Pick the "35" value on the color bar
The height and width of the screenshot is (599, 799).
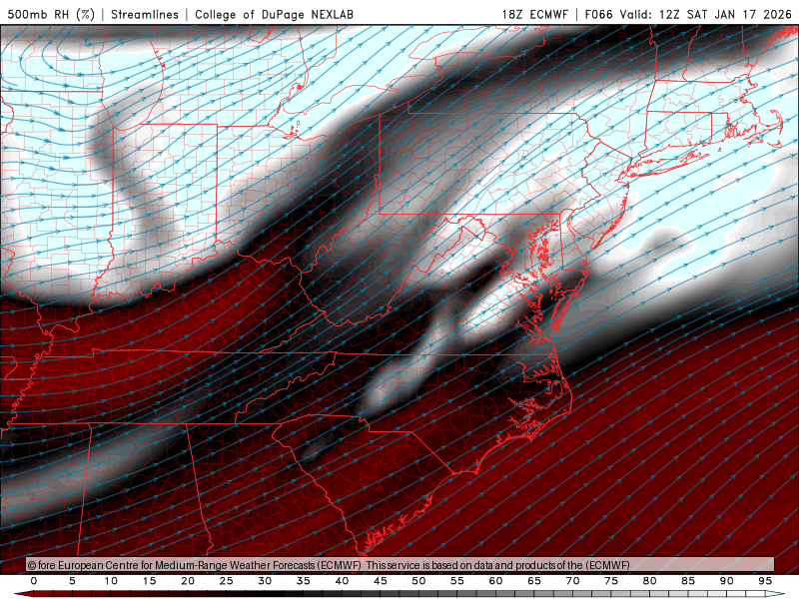[304, 581]
